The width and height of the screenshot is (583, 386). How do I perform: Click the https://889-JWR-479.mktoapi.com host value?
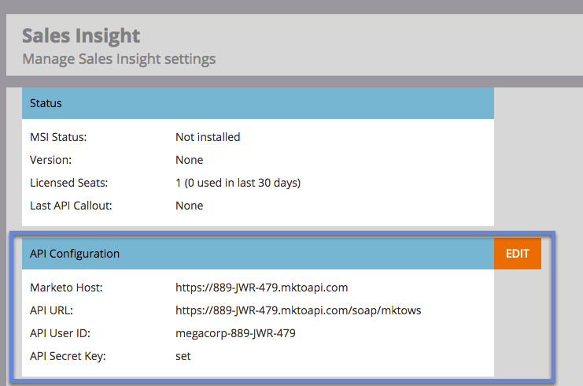pos(262,288)
